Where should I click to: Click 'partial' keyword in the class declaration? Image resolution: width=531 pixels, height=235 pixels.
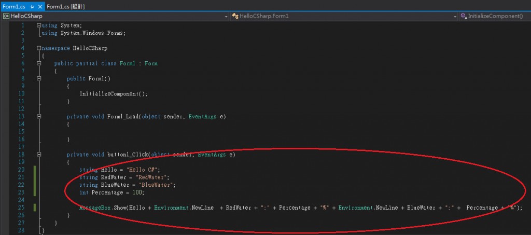click(87, 63)
